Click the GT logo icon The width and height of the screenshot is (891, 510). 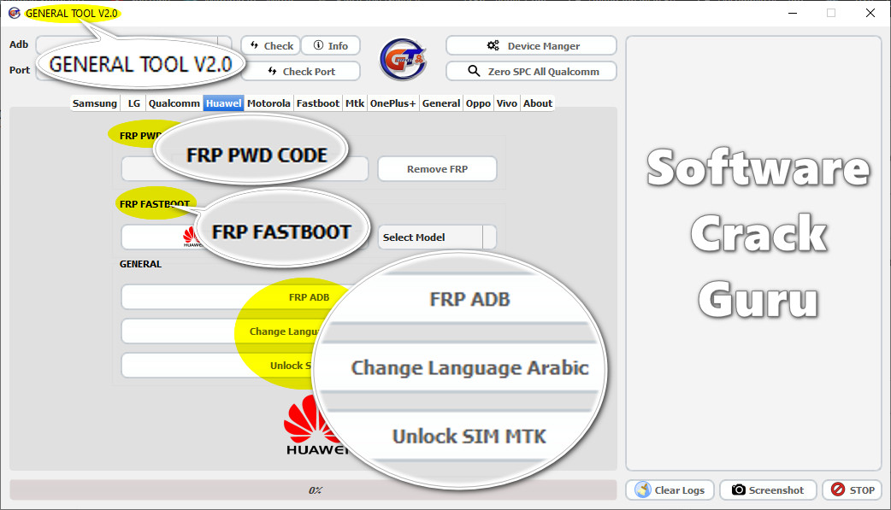click(x=403, y=59)
